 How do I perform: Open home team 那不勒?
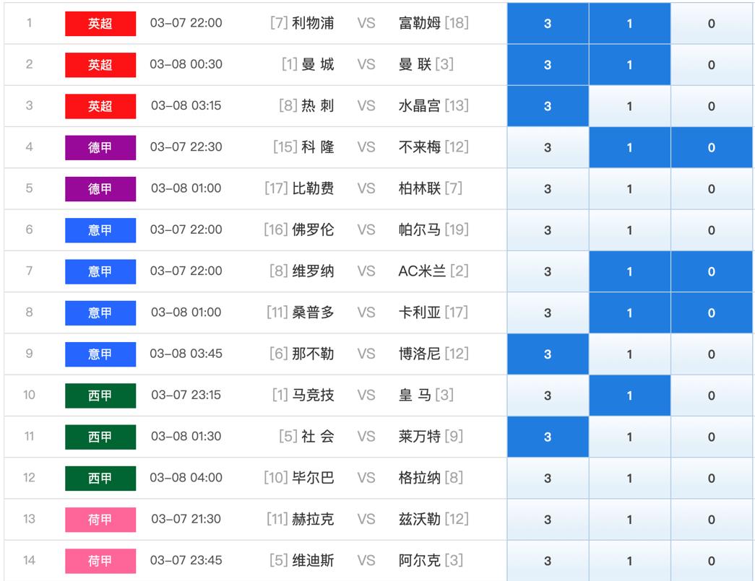313,354
